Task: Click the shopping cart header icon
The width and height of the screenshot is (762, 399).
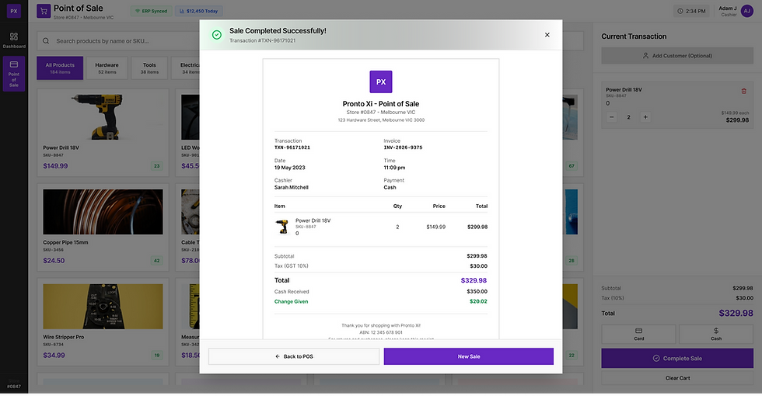Action: coord(44,11)
